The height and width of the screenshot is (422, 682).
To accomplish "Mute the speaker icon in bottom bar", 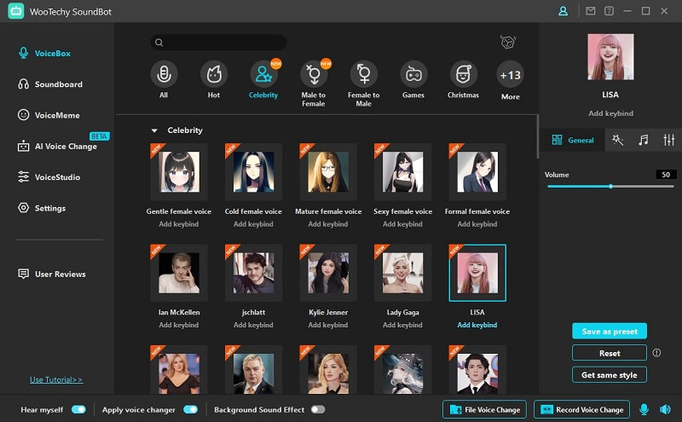I will [665, 410].
